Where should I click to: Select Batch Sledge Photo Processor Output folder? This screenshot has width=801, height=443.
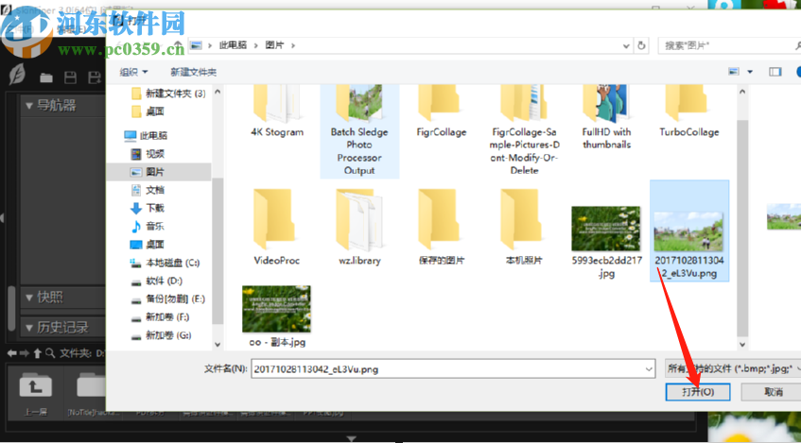(359, 130)
